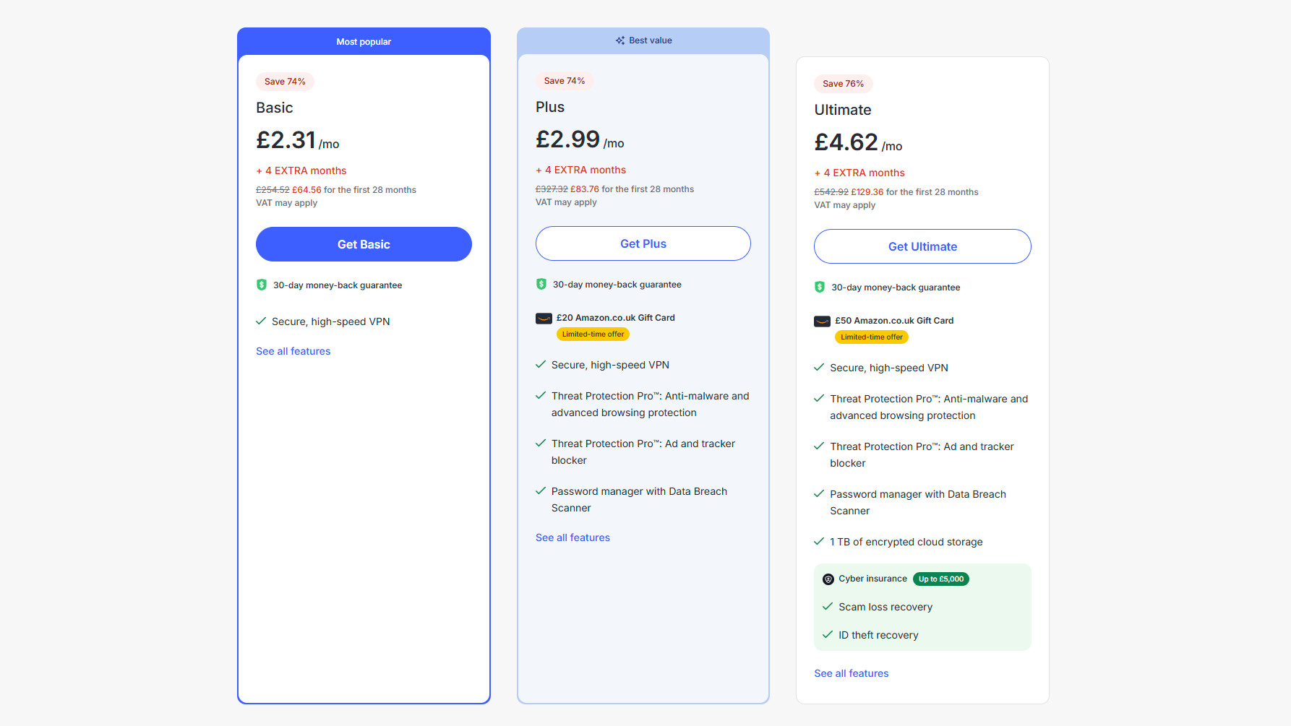Open See all features under the Plus plan
This screenshot has width=1291, height=726.
click(x=572, y=537)
